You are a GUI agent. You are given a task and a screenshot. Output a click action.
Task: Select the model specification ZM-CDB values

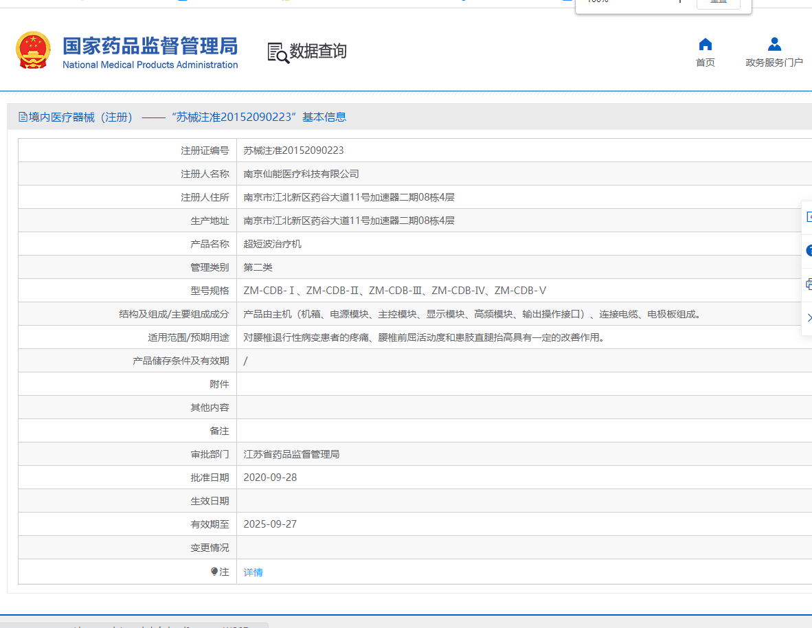[394, 291]
